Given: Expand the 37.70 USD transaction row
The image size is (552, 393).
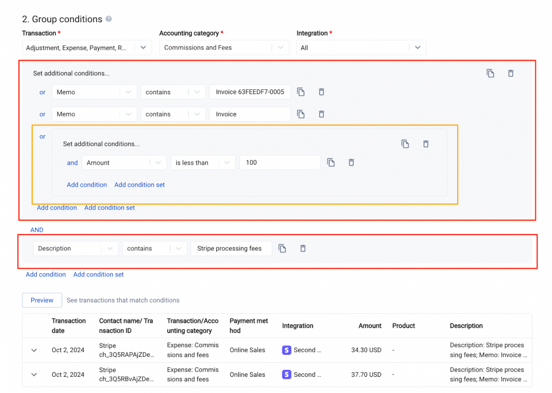Looking at the screenshot, I should pyautogui.click(x=34, y=375).
